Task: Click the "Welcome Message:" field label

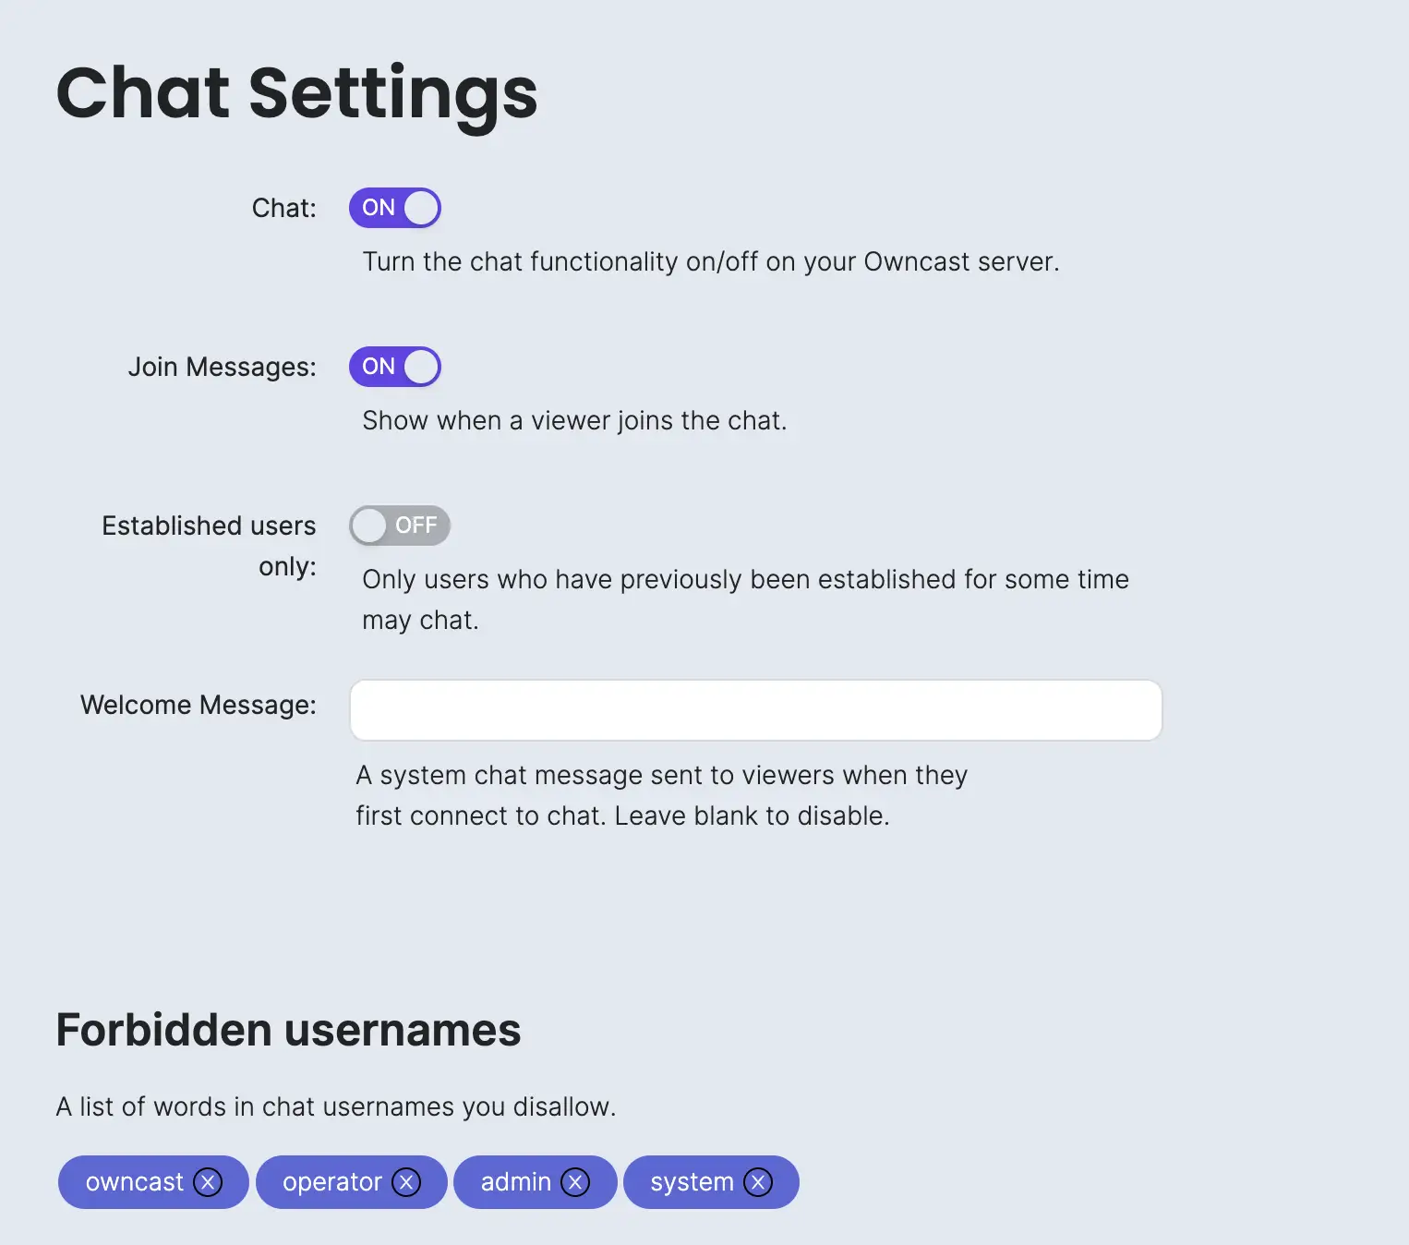Action: click(198, 705)
